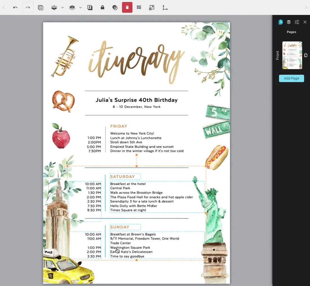Close the Pages panel
The height and width of the screenshot is (286, 310).
pyautogui.click(x=305, y=22)
